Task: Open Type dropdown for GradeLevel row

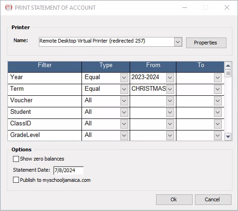Action: point(124,136)
